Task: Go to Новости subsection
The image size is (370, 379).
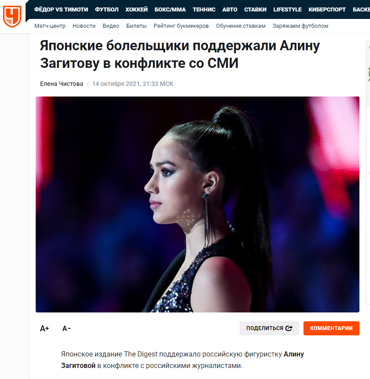Action: coord(84,26)
